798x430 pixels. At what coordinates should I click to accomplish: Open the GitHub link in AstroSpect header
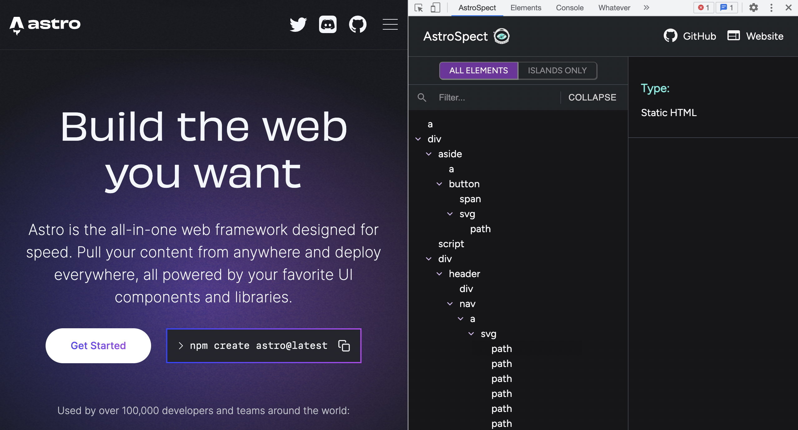tap(690, 36)
